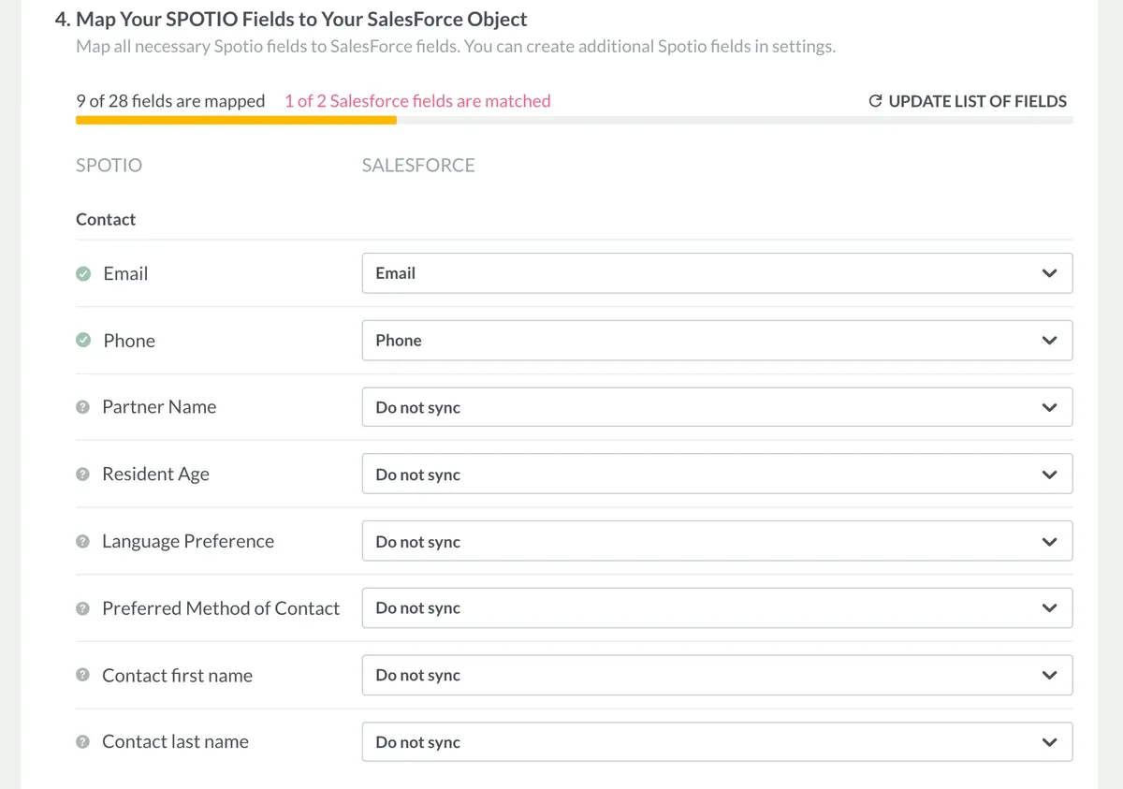The image size is (1123, 789).
Task: Click the green check icon beside Phone
Action: 83,341
